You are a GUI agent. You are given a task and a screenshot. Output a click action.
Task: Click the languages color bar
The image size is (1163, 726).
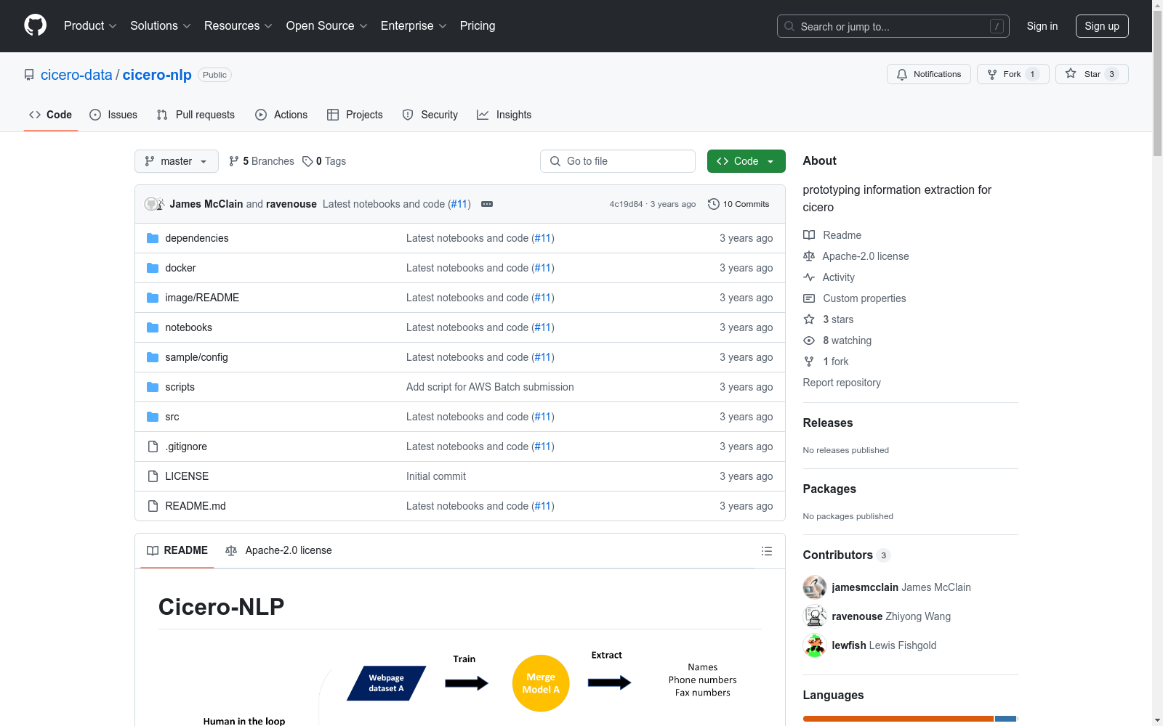point(911,719)
